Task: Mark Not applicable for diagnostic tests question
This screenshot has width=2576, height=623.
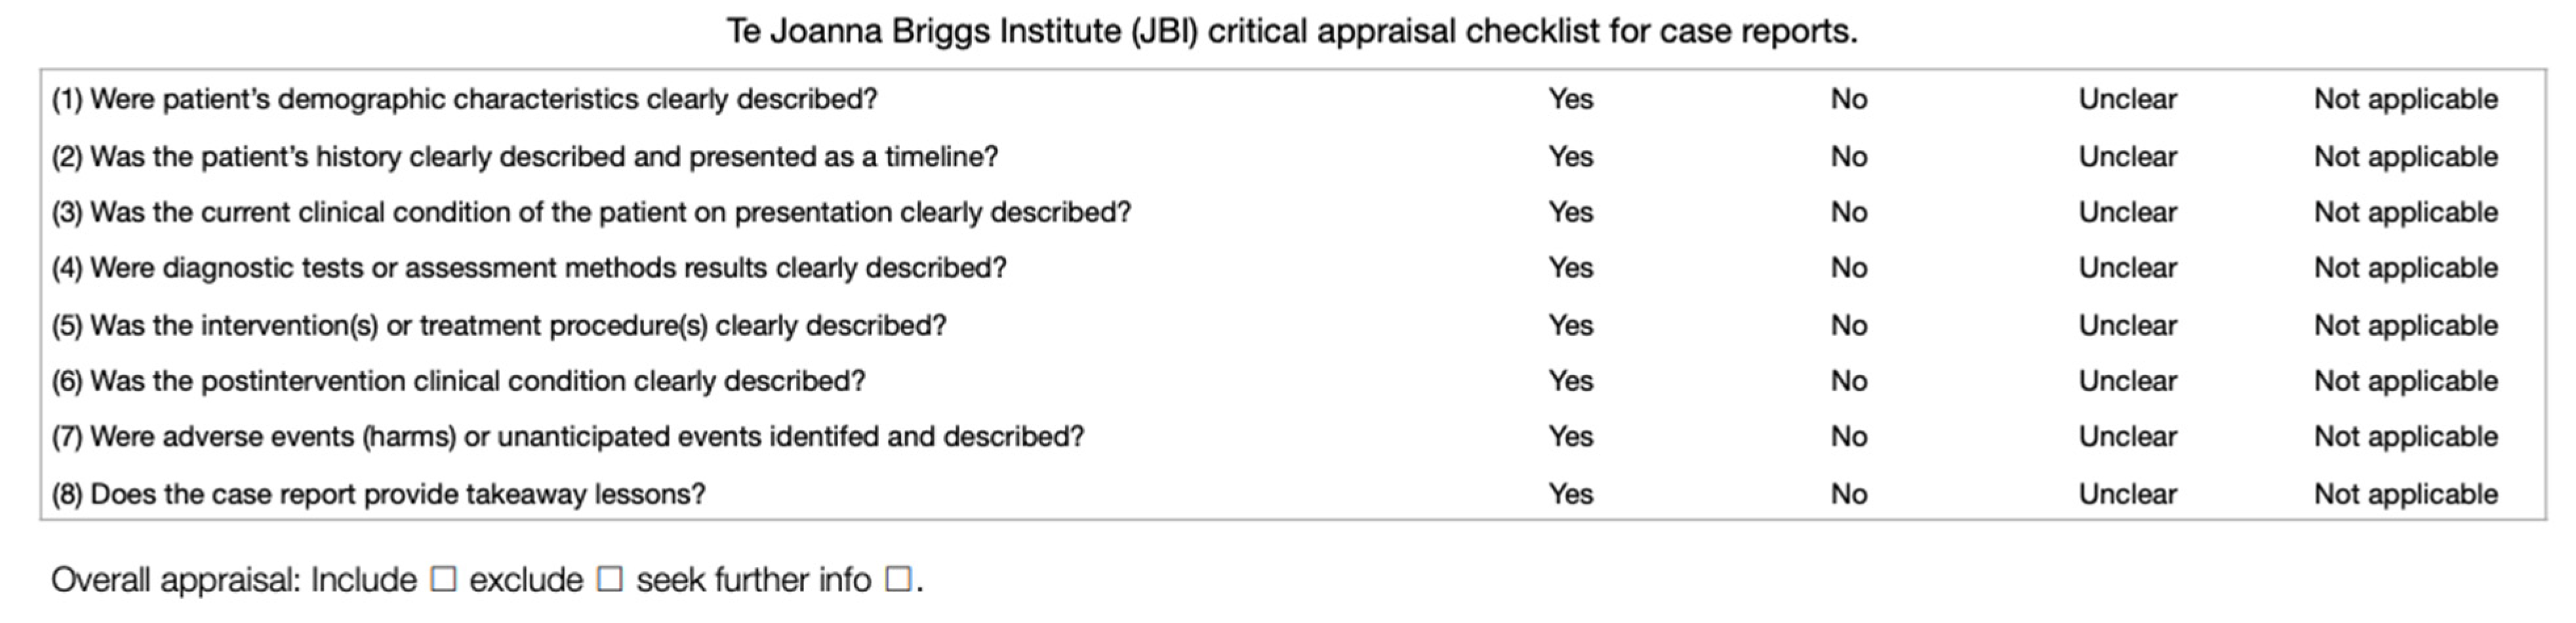Action: point(2405,268)
